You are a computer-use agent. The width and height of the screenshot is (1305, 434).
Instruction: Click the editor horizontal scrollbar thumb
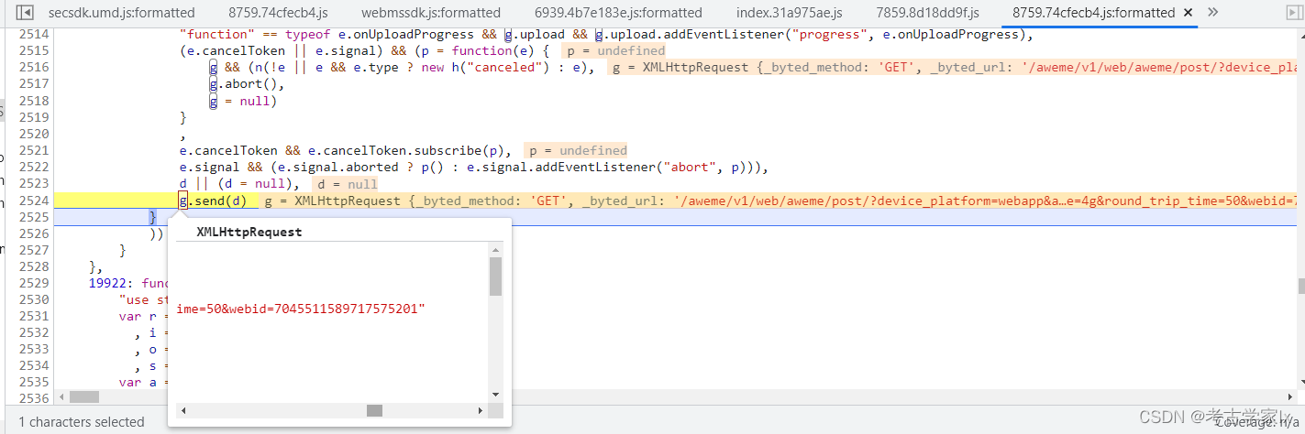(83, 397)
